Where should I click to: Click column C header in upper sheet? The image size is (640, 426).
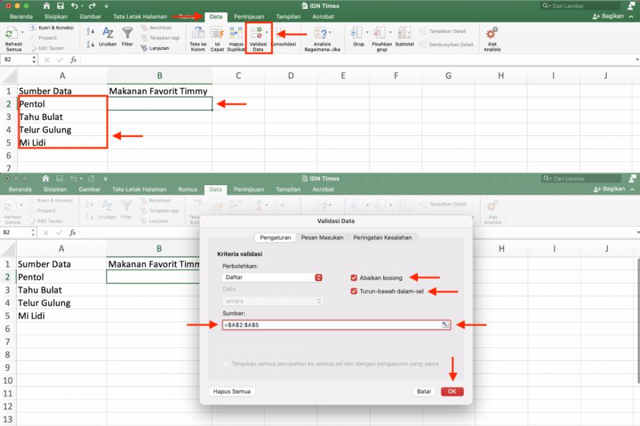coord(238,76)
